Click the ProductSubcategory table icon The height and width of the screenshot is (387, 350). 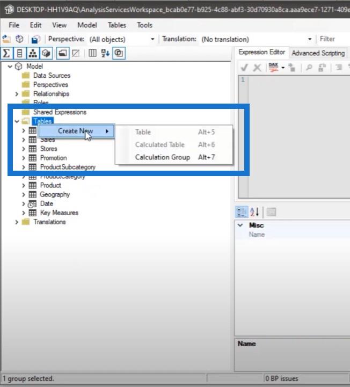pyautogui.click(x=32, y=167)
